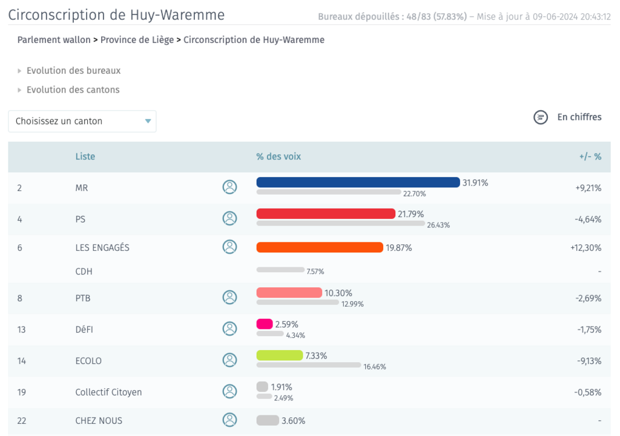Expand Evolution des bureaux section
This screenshot has height=436, width=620.
click(x=69, y=71)
